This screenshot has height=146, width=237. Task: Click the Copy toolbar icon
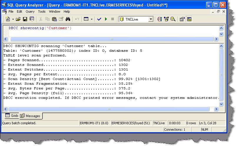coord(47,19)
